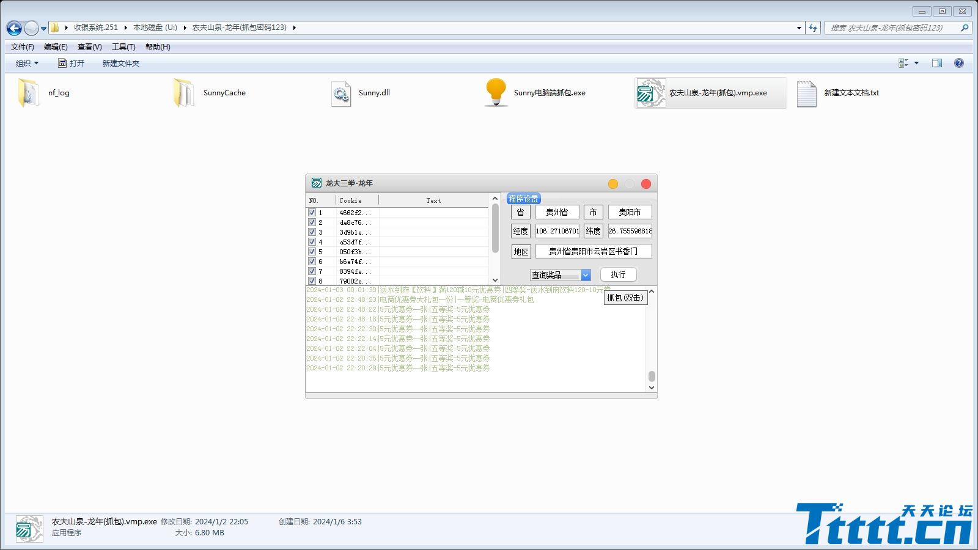Toggle checkbox for row 6 cookie b6e74f
The height and width of the screenshot is (550, 978).
pos(312,262)
